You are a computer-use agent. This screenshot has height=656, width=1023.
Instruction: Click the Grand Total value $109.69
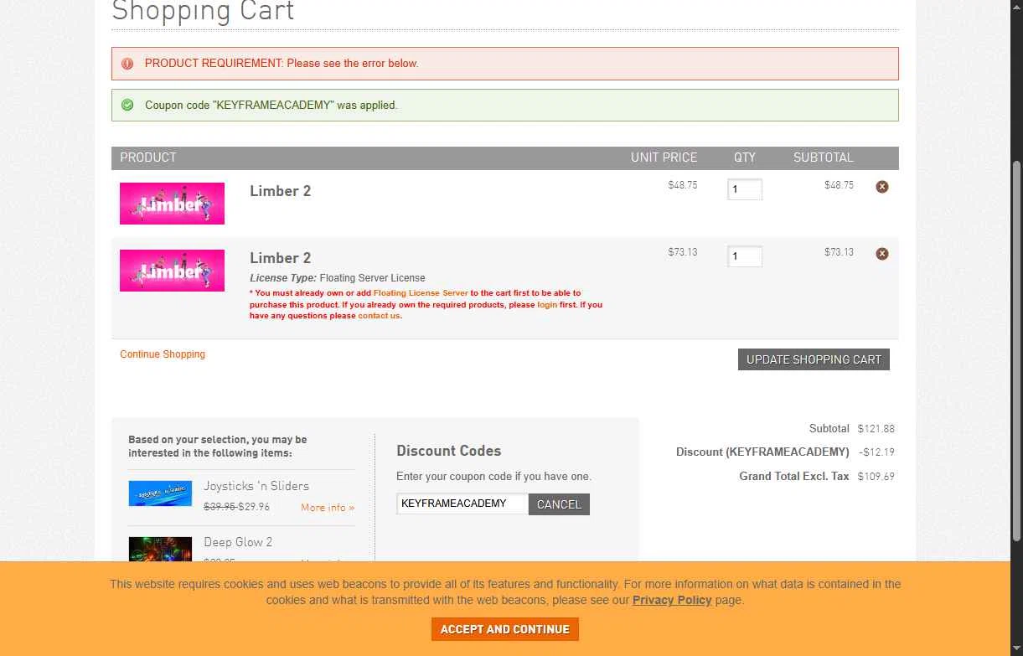point(876,476)
